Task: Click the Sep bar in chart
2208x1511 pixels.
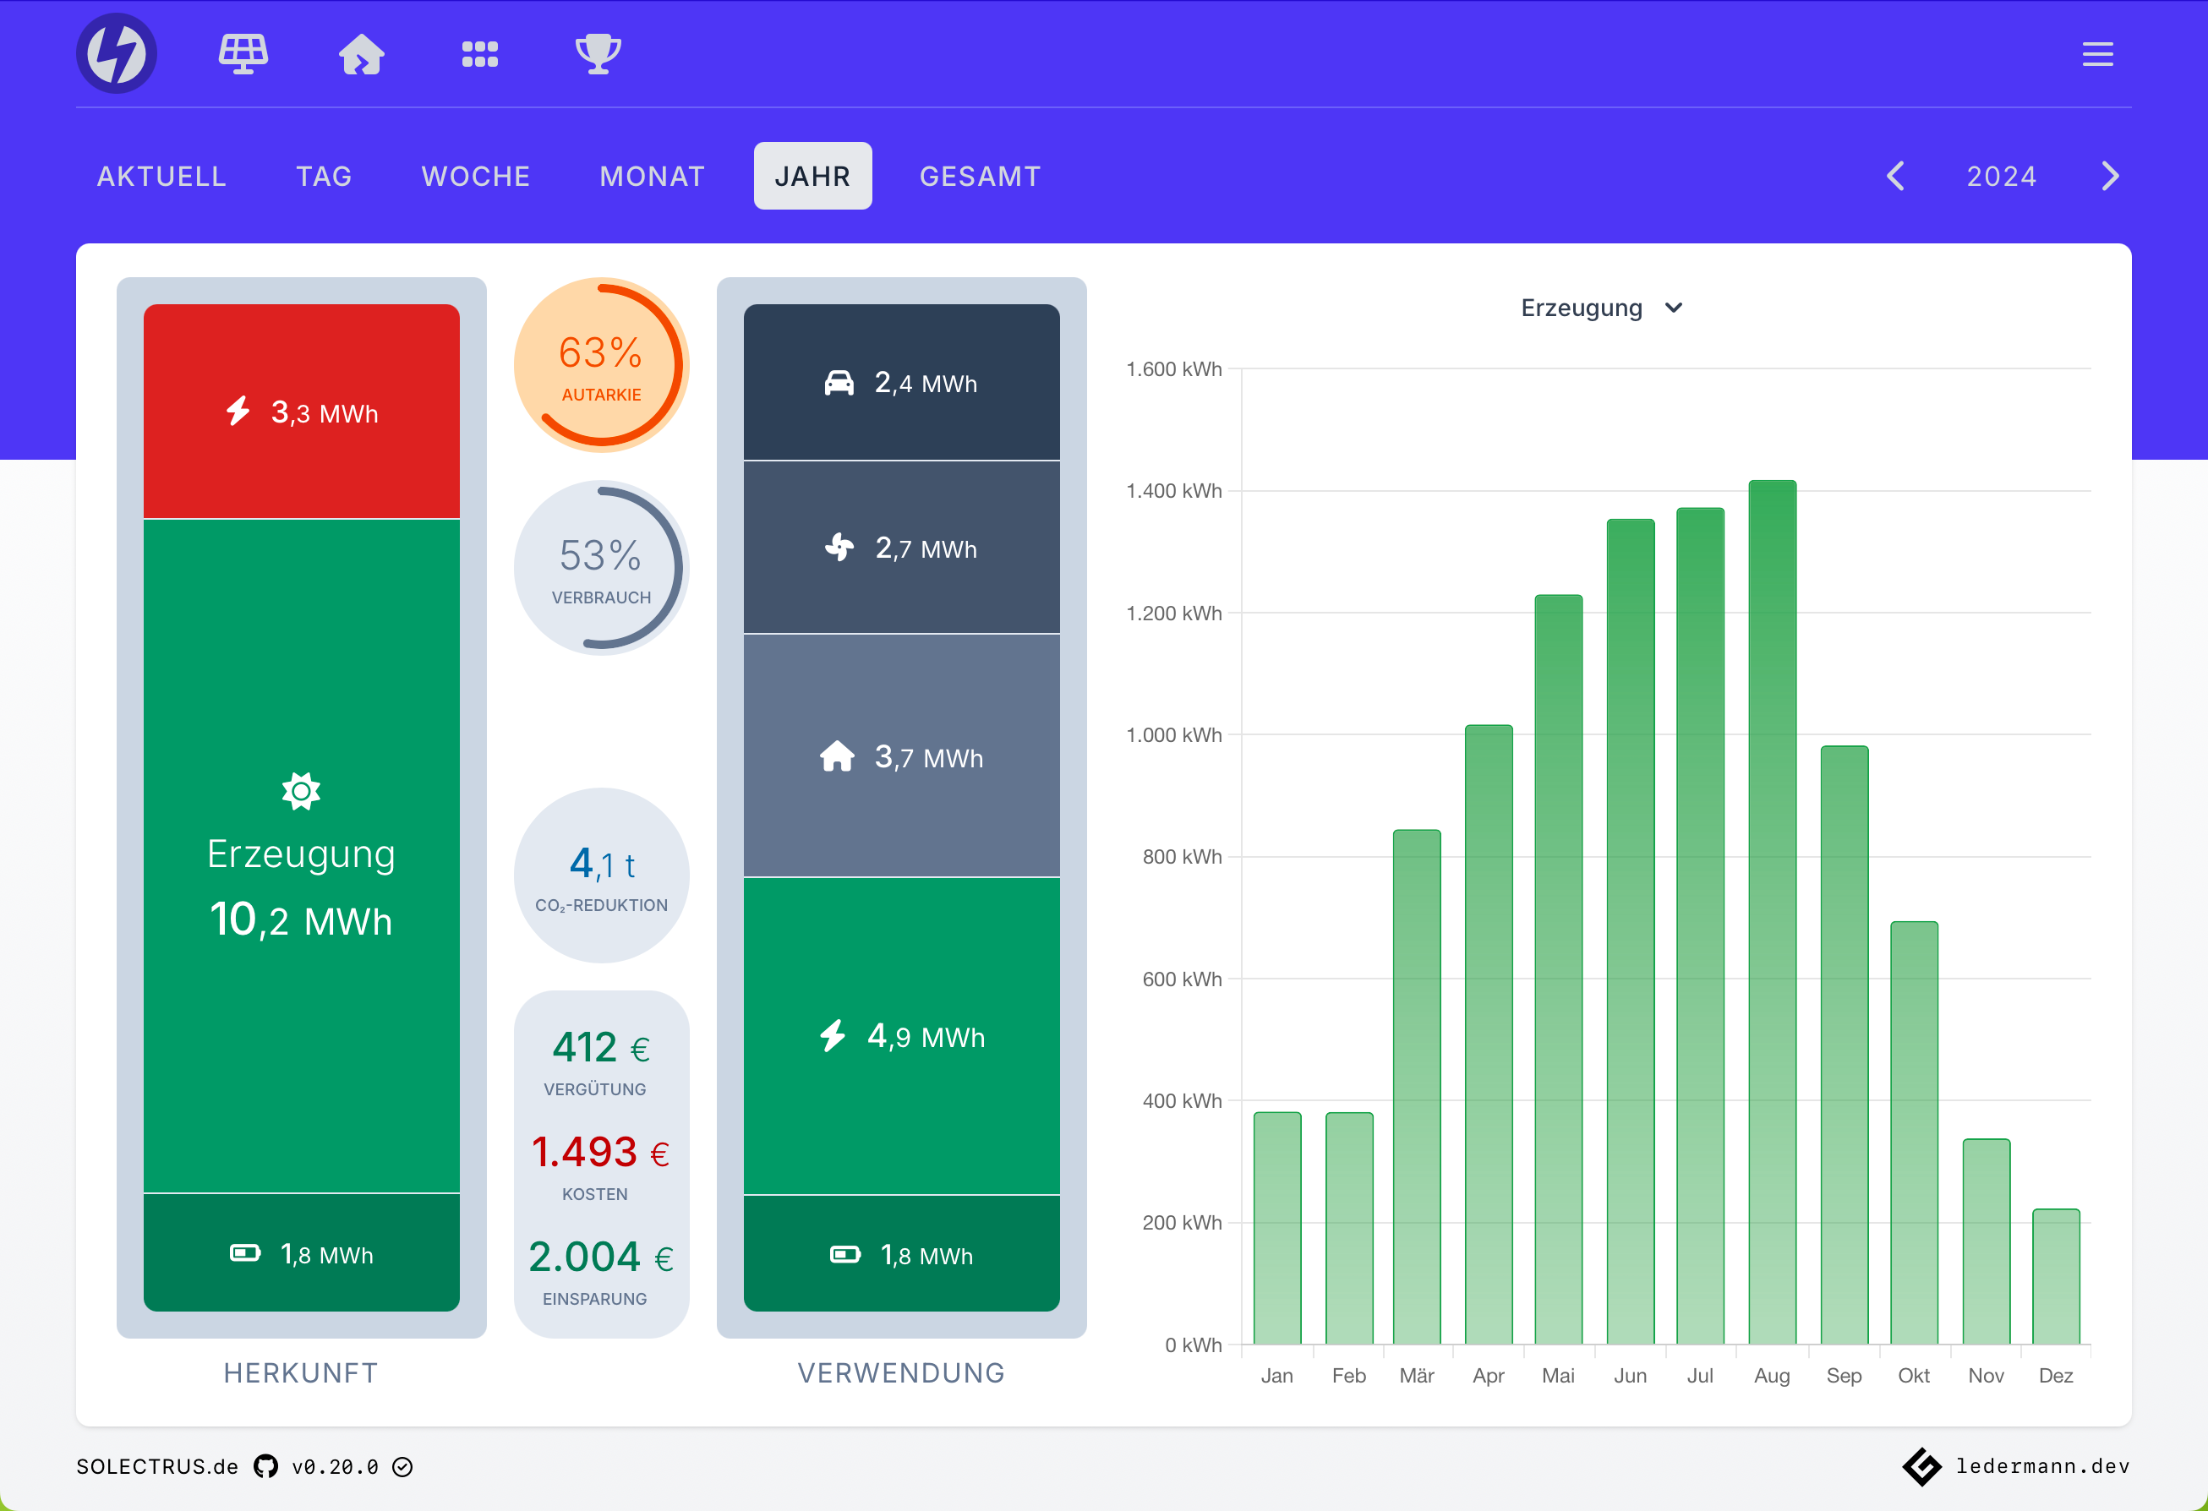Action: (1845, 1045)
